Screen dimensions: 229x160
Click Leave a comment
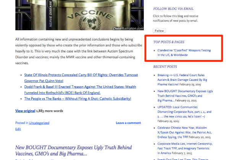coord(128,123)
